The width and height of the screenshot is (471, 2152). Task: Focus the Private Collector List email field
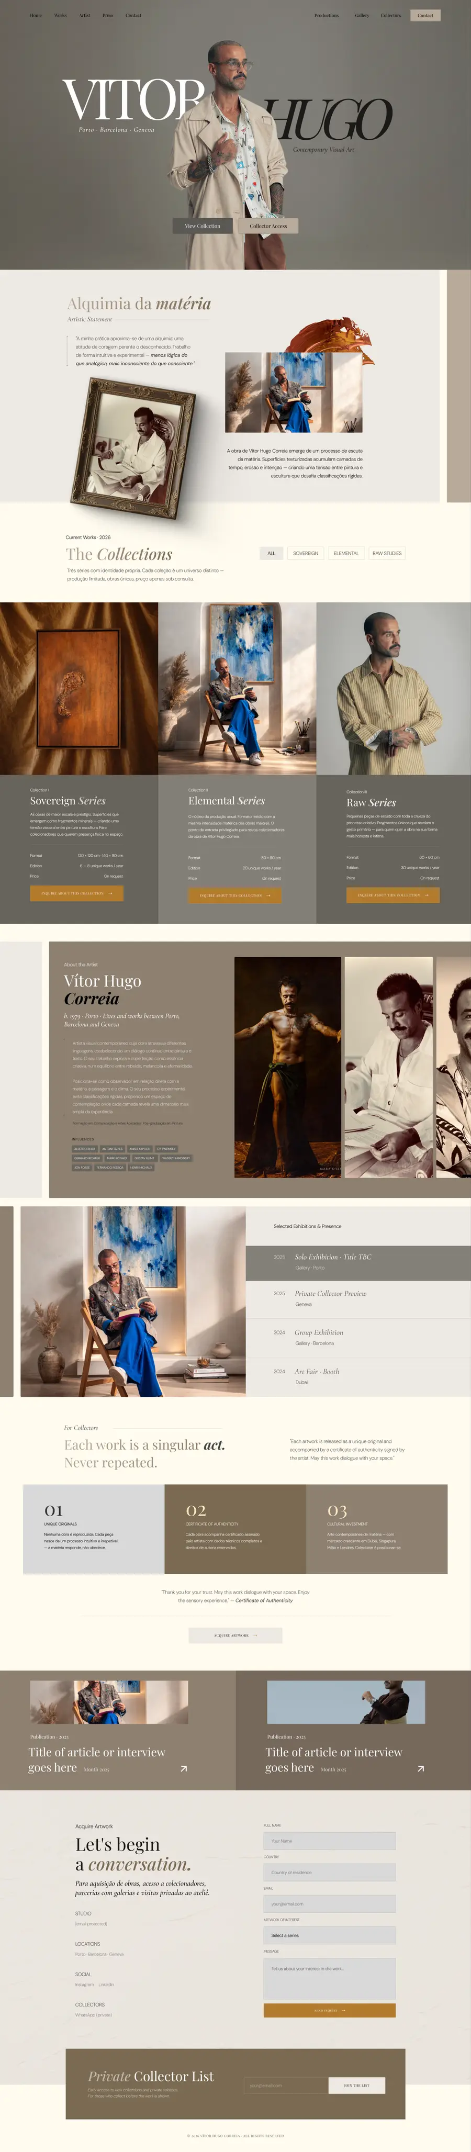(x=286, y=2085)
